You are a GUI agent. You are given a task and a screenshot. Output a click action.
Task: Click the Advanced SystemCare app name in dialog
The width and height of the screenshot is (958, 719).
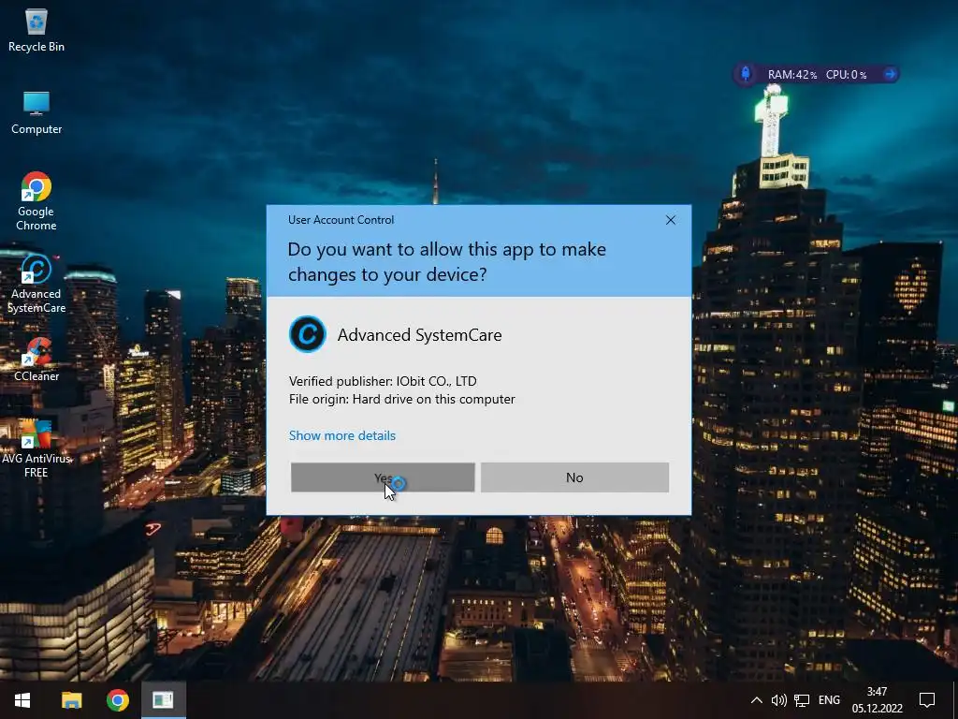click(x=419, y=334)
